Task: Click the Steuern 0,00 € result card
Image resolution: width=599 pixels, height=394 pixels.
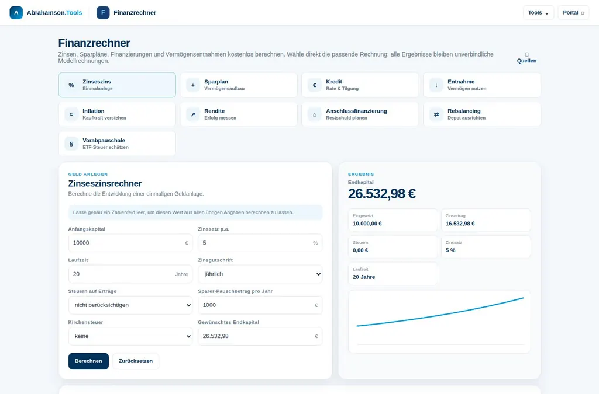Action: coord(393,246)
